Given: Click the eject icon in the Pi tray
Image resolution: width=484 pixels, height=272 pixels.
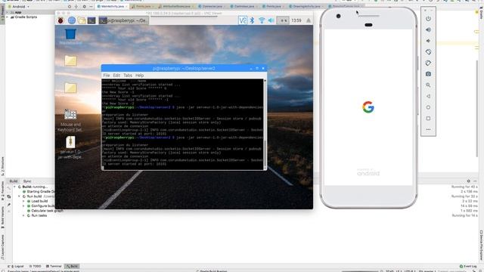Looking at the screenshot, I should click(x=309, y=20).
